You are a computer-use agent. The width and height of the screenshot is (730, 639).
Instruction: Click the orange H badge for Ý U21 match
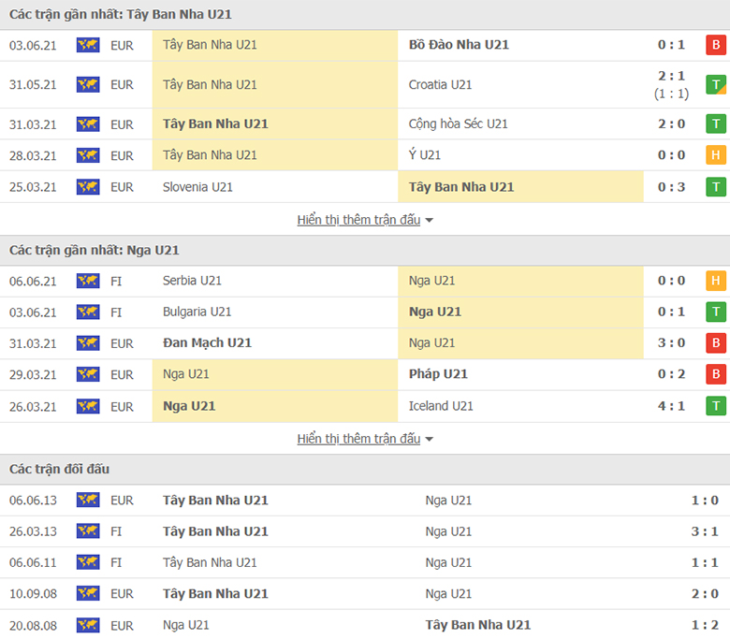coord(716,155)
